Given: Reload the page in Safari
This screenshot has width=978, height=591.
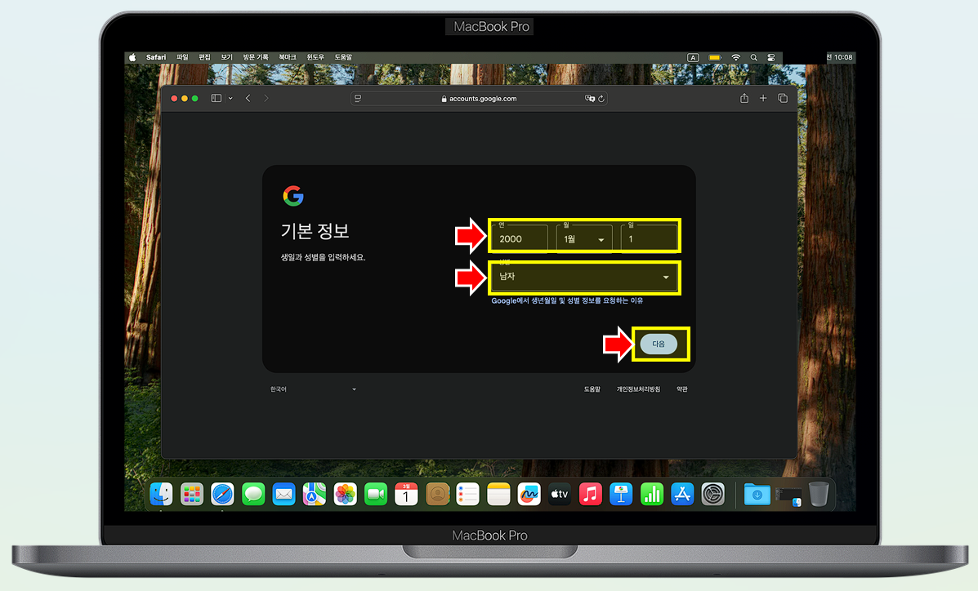Looking at the screenshot, I should 601,99.
